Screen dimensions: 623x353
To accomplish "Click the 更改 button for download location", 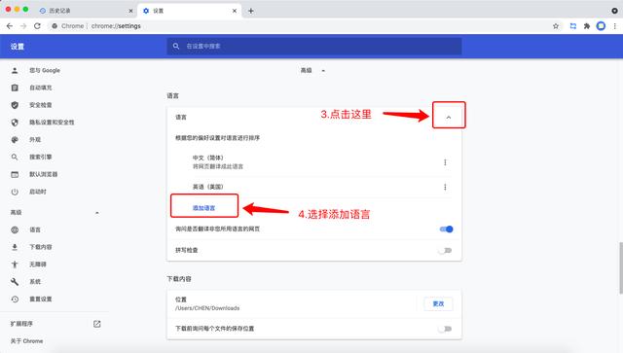I will tap(438, 303).
